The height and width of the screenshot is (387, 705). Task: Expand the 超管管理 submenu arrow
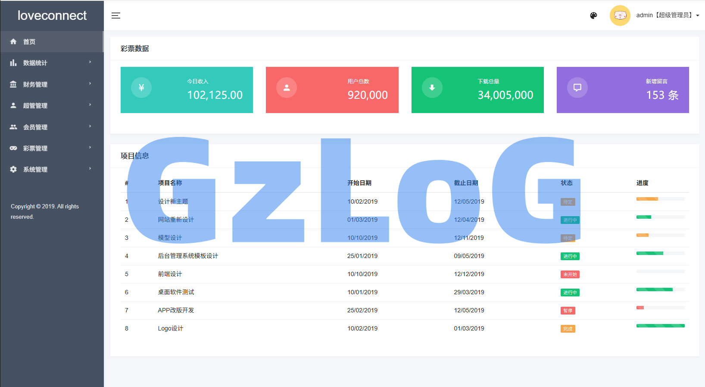coord(90,105)
